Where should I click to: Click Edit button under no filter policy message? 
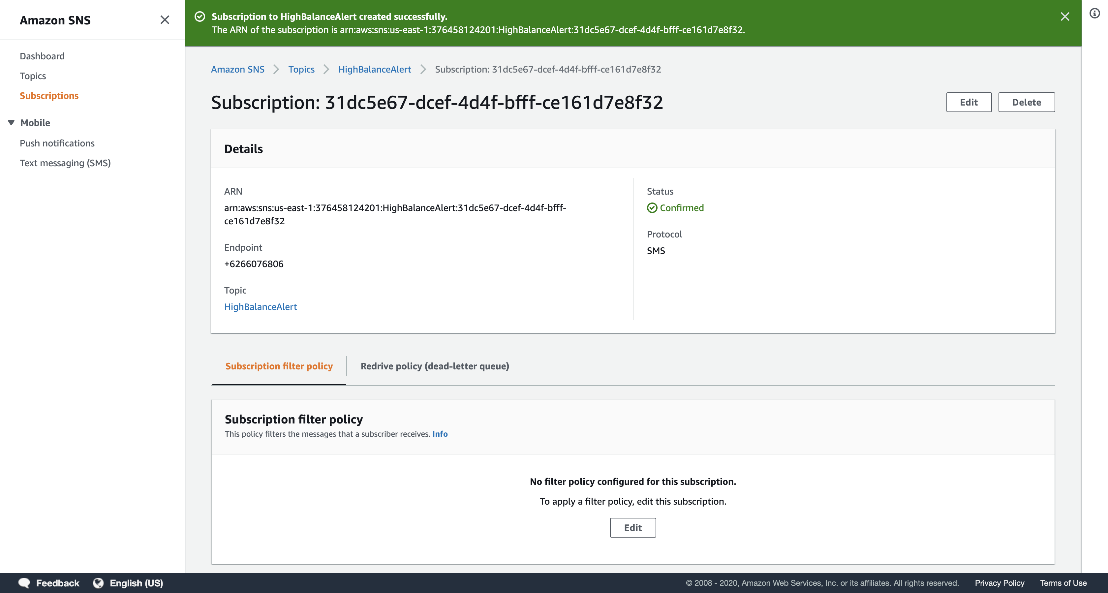(x=632, y=528)
